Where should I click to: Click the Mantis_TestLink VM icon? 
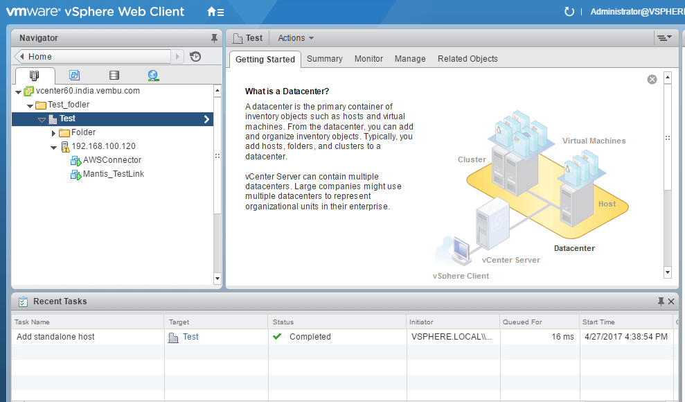tap(76, 175)
